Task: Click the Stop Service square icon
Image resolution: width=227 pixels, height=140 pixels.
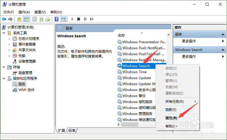Action: click(x=79, y=19)
